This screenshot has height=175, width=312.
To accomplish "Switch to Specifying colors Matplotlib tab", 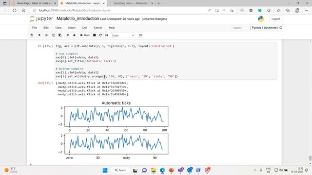I will pyautogui.click(x=131, y=3).
